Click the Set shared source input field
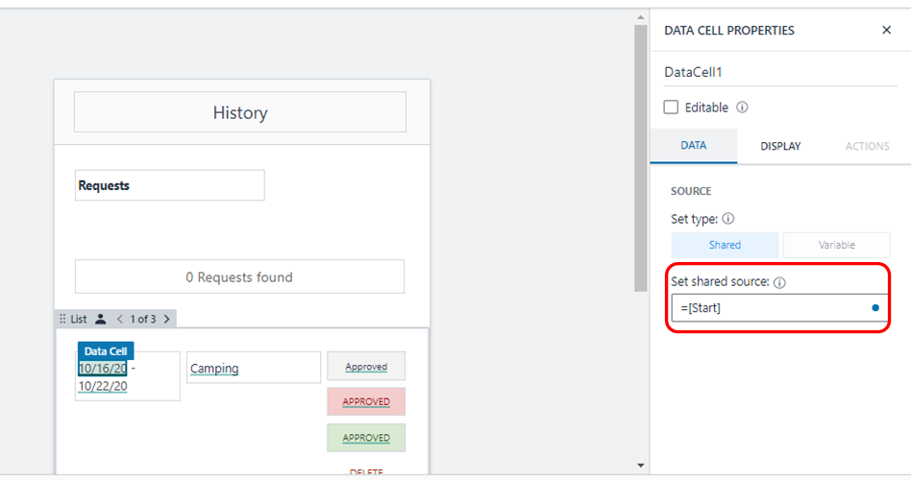The image size is (911, 480). click(769, 308)
